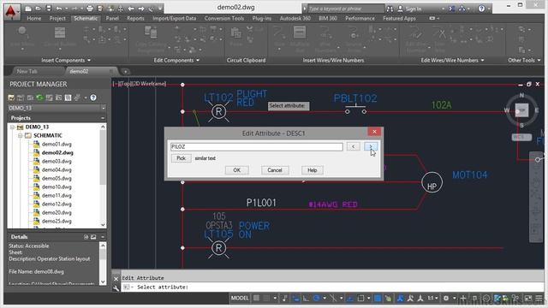The width and height of the screenshot is (548, 308).
Task: Click the attribute text field containing P1L02
Action: (257, 146)
